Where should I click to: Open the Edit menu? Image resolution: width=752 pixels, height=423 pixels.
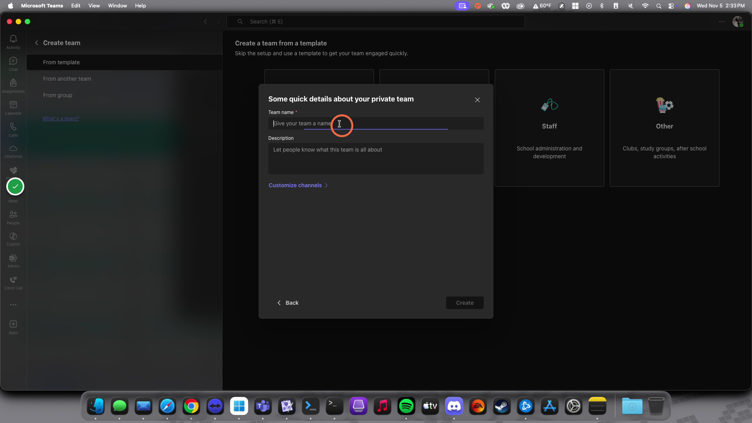tap(76, 5)
